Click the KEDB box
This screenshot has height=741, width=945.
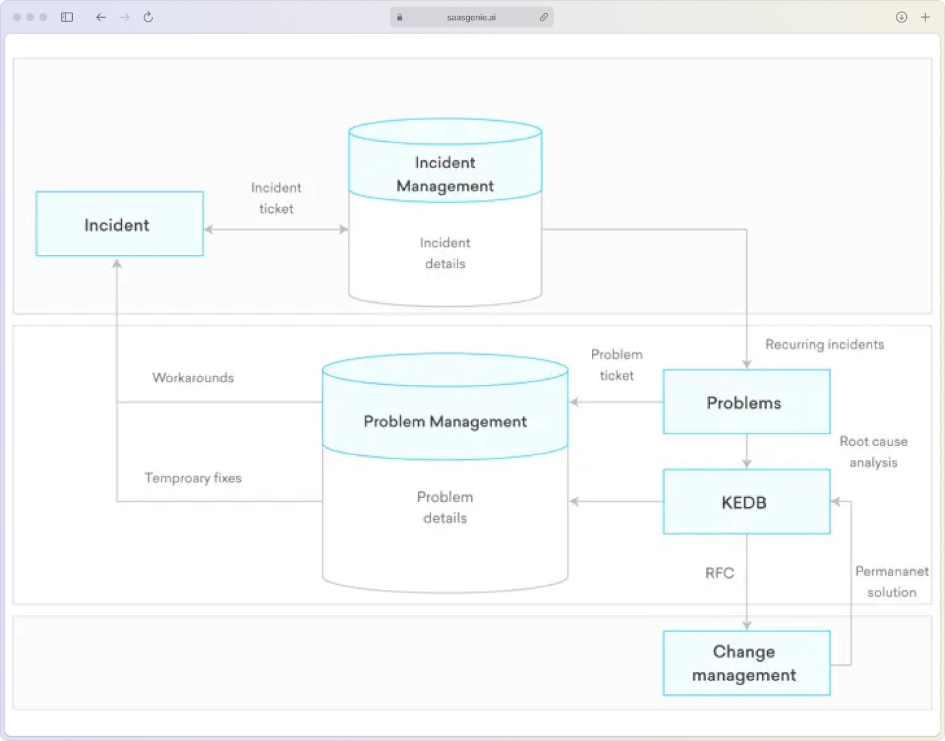(745, 501)
